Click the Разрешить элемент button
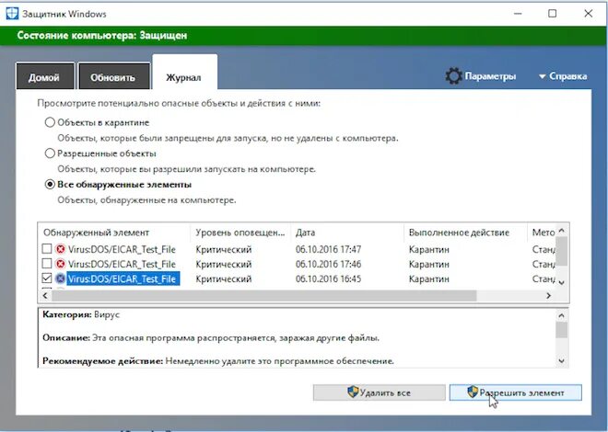This screenshot has width=608, height=432. (x=515, y=392)
